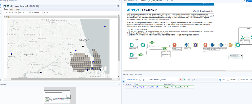This screenshot has height=104, width=252.
Task: Open the '2 of 2 Fields' dropdown in Results
Action: [x=132, y=80]
